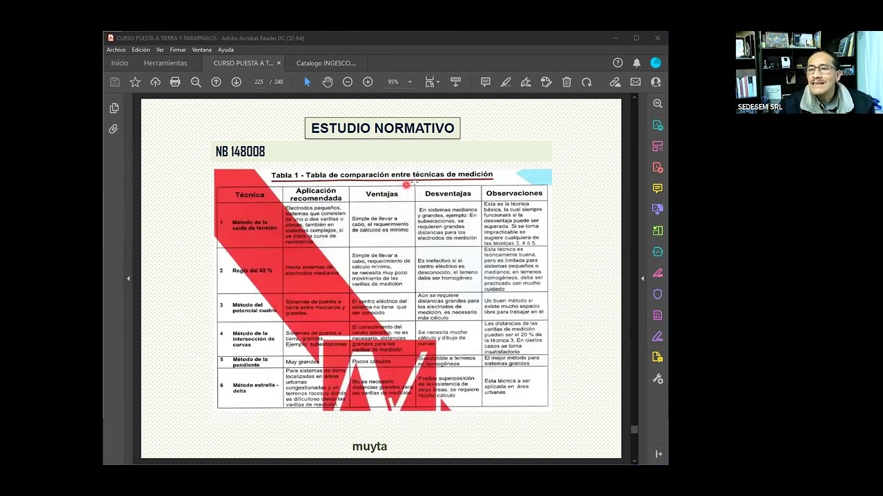Open the Fill and Sign tool in right pane
This screenshot has height=496, width=883.
pyautogui.click(x=657, y=336)
